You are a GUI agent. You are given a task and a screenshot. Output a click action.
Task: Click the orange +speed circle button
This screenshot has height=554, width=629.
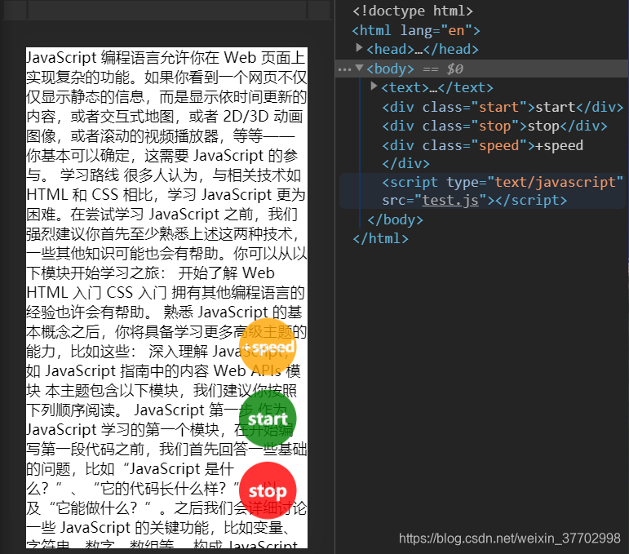tap(268, 347)
